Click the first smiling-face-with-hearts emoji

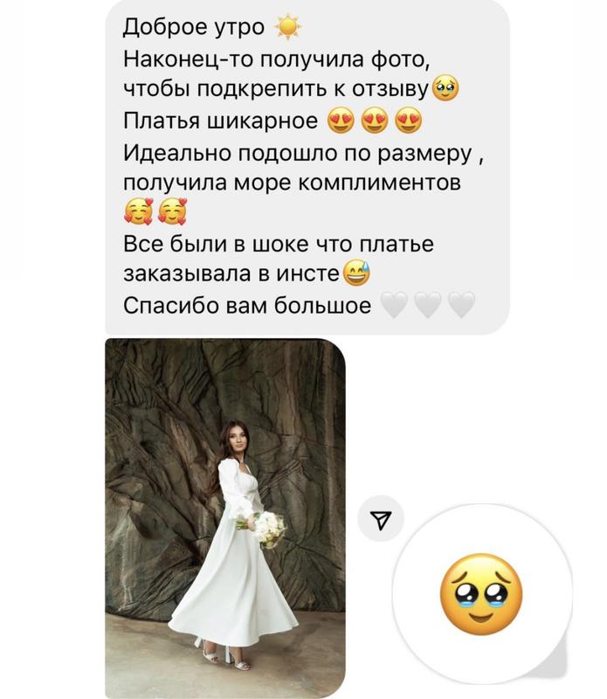[139, 211]
